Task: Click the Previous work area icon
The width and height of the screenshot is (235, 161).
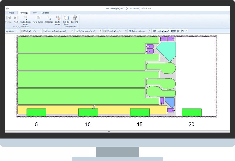Action: 8,18
